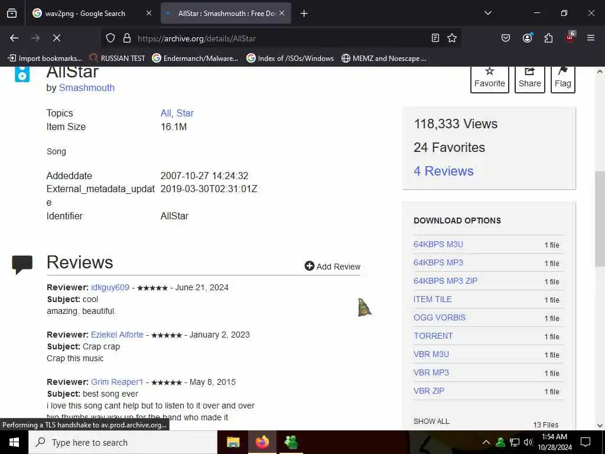Viewport: 605px width, 454px height.
Task: Download VBR M3U file
Action: pos(431,354)
